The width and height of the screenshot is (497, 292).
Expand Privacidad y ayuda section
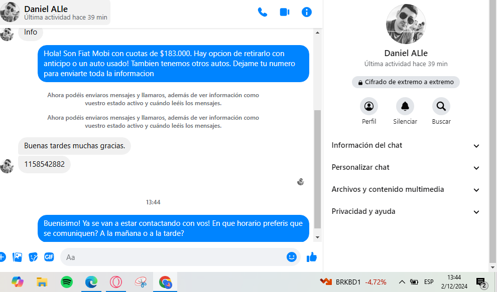pyautogui.click(x=406, y=212)
